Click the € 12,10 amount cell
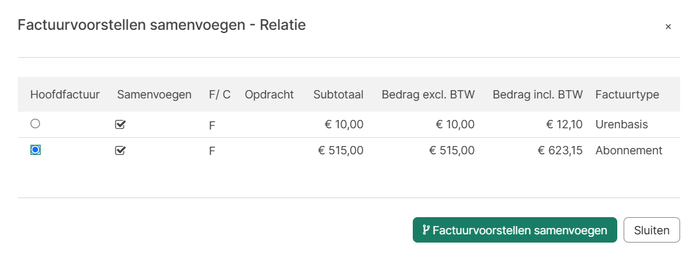This screenshot has height=254, width=696. click(564, 124)
